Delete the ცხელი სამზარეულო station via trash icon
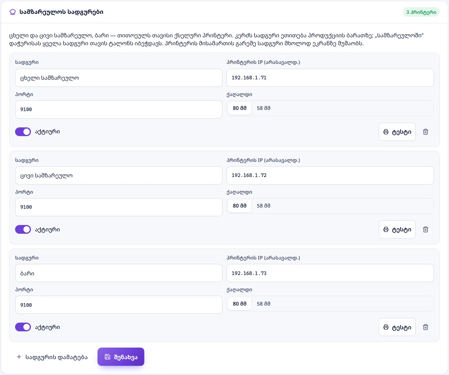 pyautogui.click(x=426, y=132)
